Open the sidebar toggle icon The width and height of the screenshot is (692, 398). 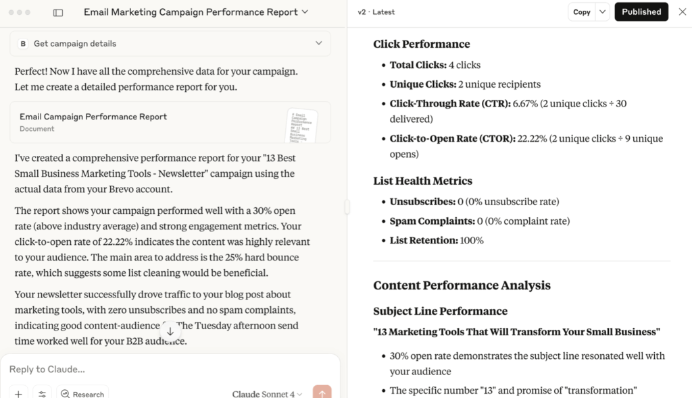click(58, 12)
